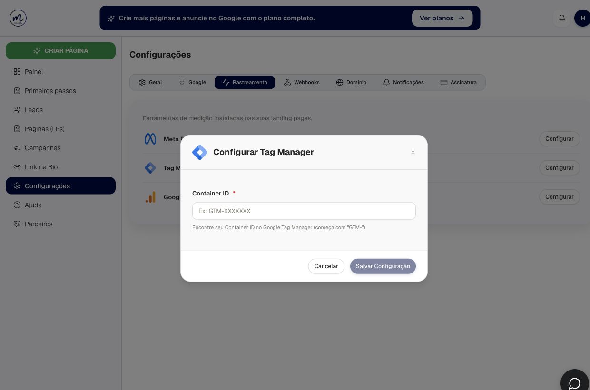
Task: Open the notifications bell in the header
Action: pos(562,18)
